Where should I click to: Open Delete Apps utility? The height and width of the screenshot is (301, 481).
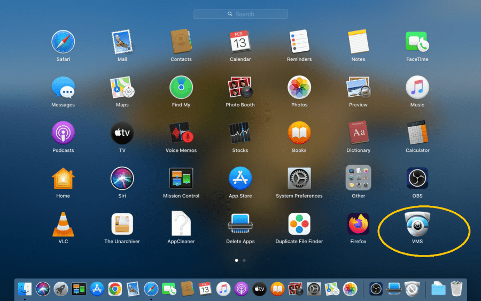point(240,225)
